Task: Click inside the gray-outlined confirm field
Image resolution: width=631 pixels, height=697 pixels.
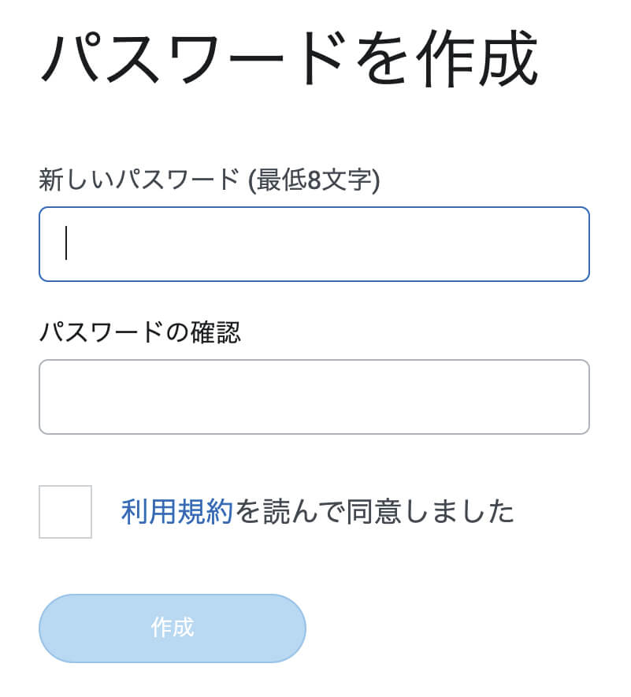Action: 314,397
